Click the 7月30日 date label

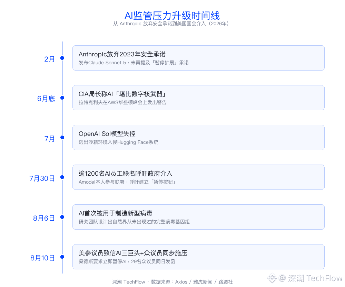click(x=42, y=178)
